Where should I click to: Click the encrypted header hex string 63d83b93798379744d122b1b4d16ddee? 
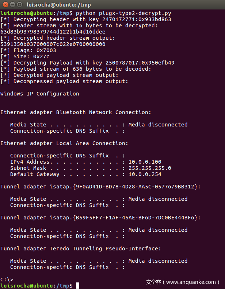pos(53,32)
